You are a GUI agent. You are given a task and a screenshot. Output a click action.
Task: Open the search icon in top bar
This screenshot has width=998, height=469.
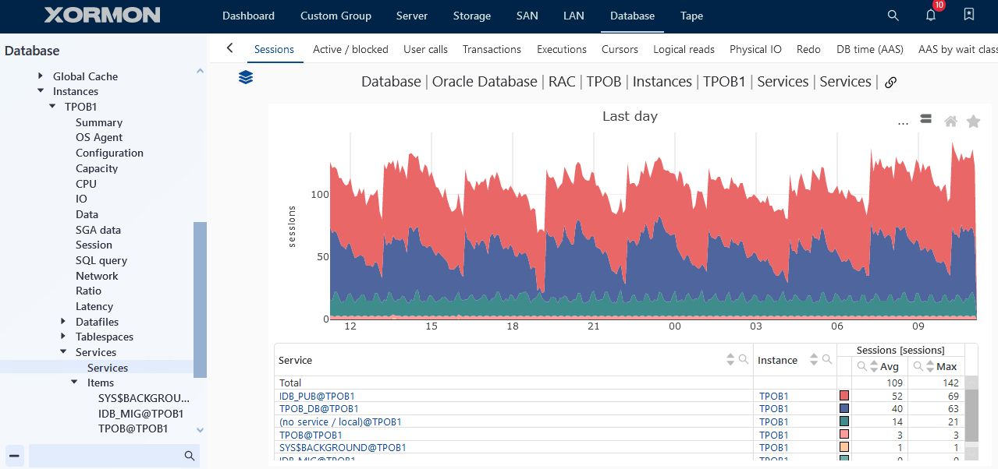[x=893, y=16]
